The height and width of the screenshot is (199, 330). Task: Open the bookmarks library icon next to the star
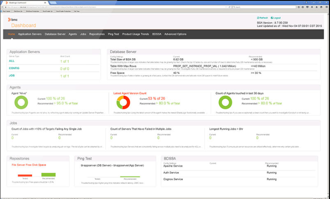[303, 7]
